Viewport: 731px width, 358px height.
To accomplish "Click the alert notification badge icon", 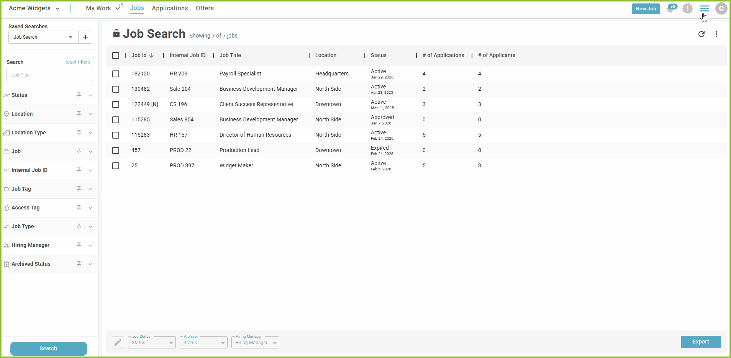I will pos(688,8).
